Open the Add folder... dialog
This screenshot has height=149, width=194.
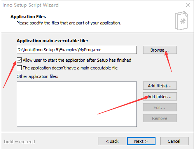(x=160, y=97)
